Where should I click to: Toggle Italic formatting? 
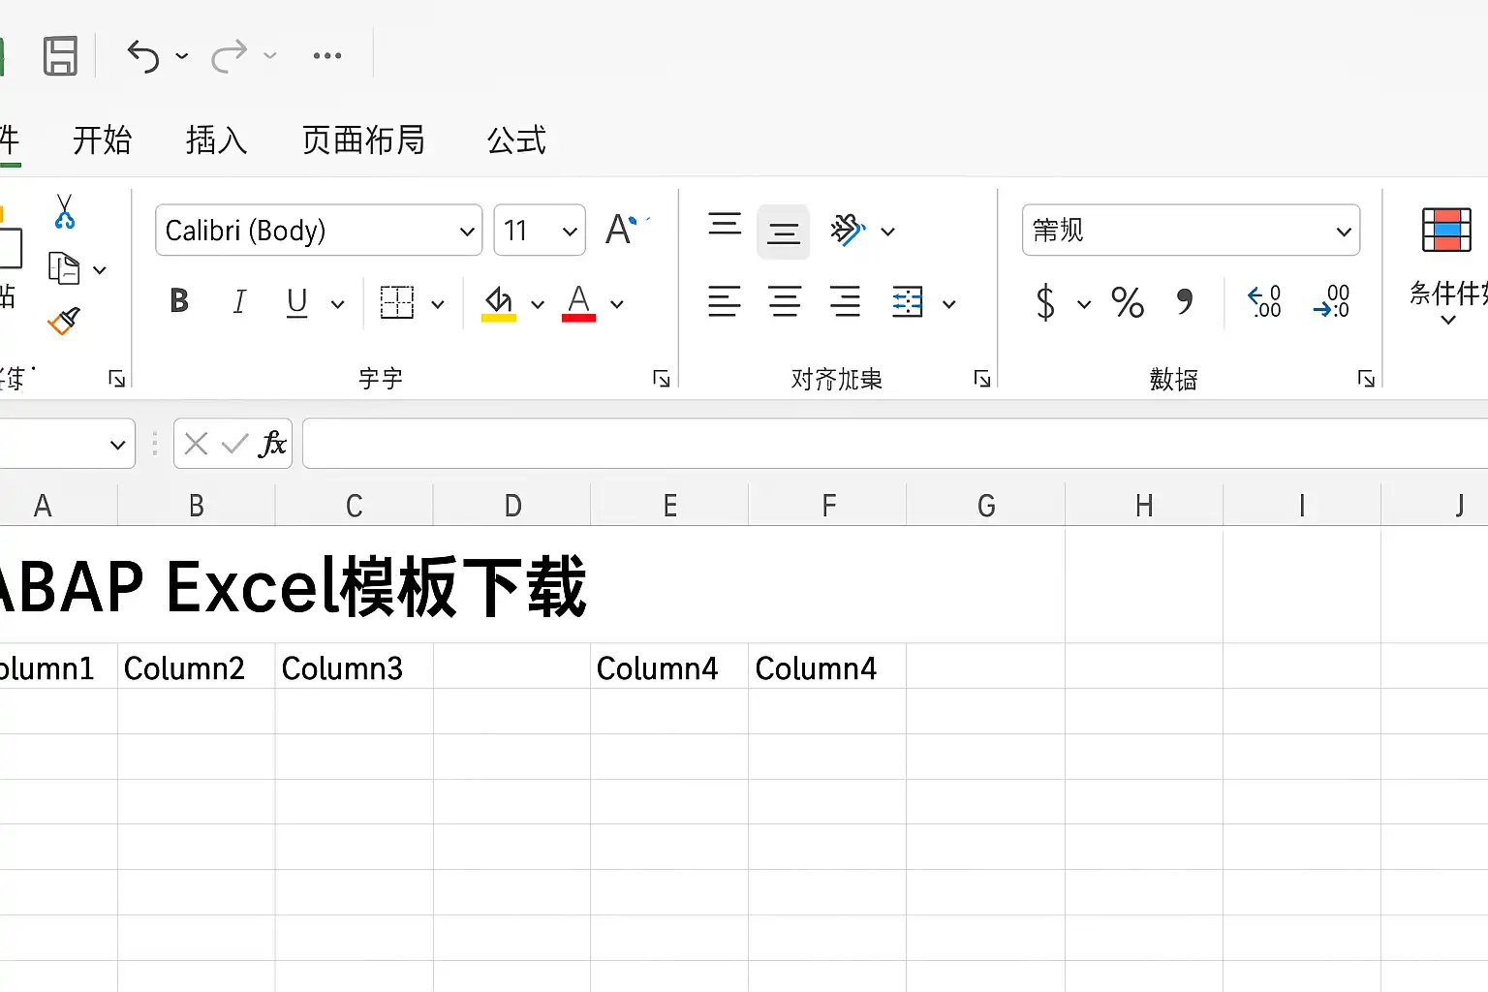click(239, 302)
